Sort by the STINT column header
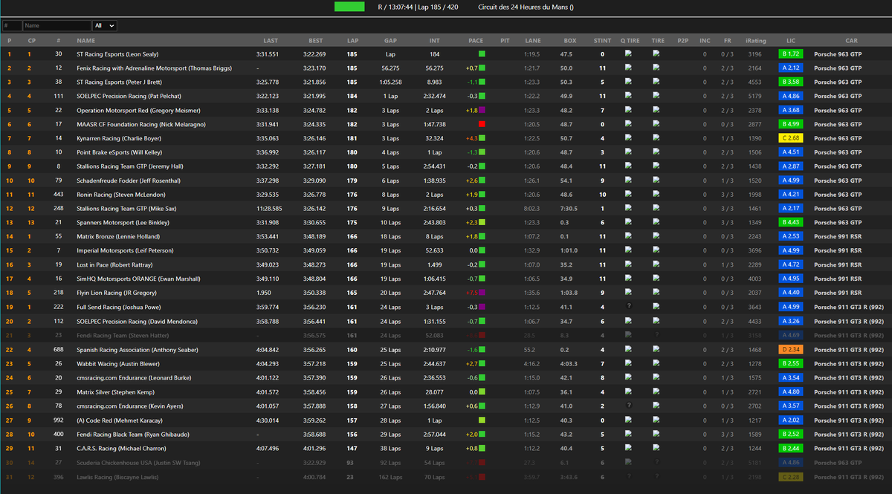Viewport: 892px width, 494px height. point(602,40)
